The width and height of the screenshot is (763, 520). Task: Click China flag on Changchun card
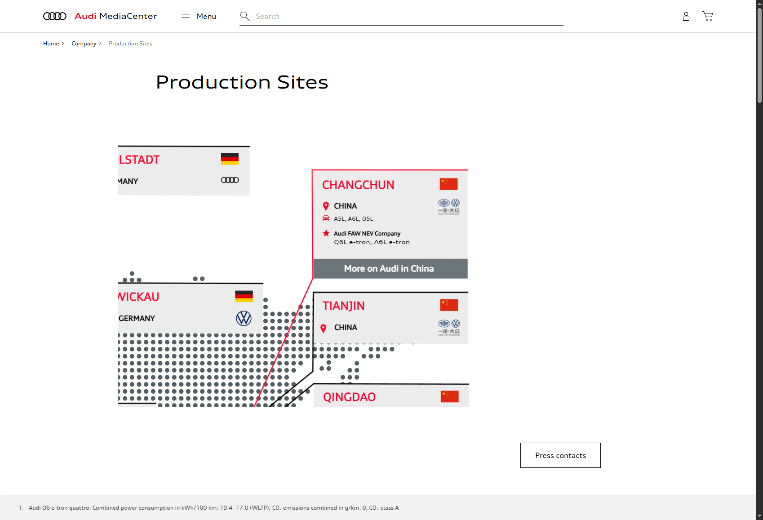point(448,184)
